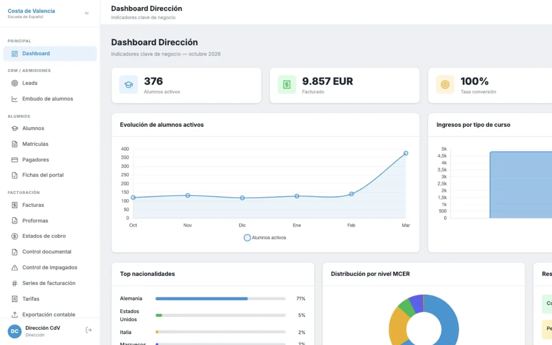Click the Leads target icon
Image resolution: width=552 pixels, height=345 pixels.
pyautogui.click(x=15, y=83)
